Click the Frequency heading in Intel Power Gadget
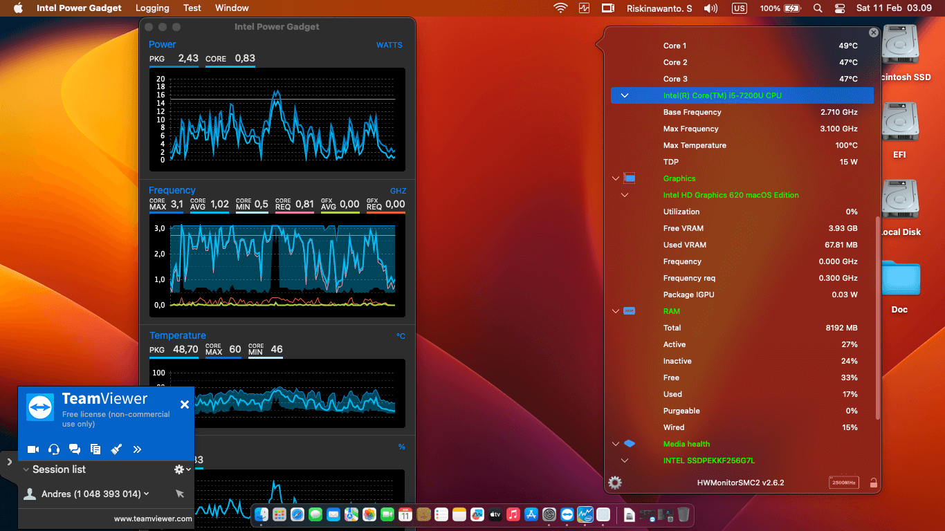The image size is (945, 531). pos(172,190)
